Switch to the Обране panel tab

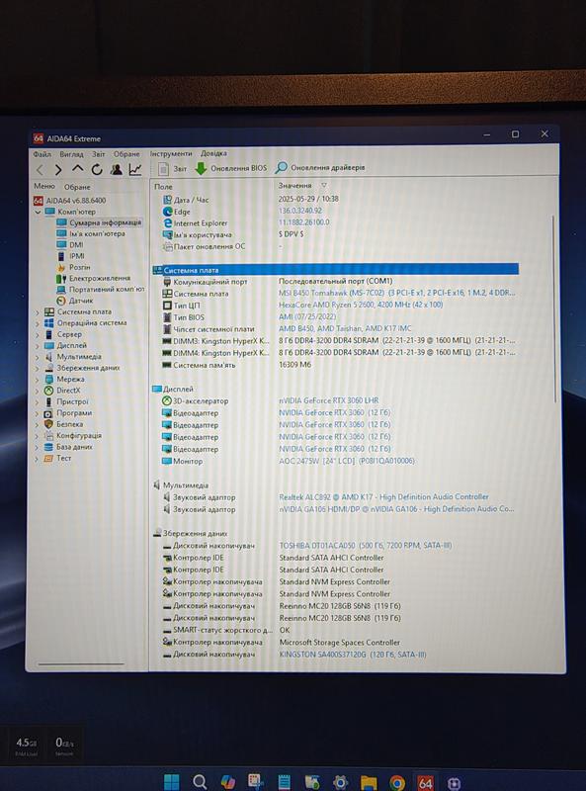[x=77, y=187]
